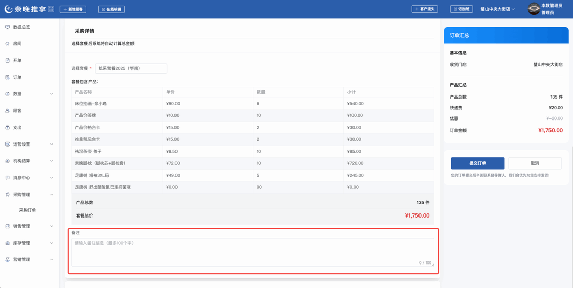Viewport: 573px width, 288px height.
Task: Open the 璧山中央大街店 store switcher dropdown
Action: point(497,9)
